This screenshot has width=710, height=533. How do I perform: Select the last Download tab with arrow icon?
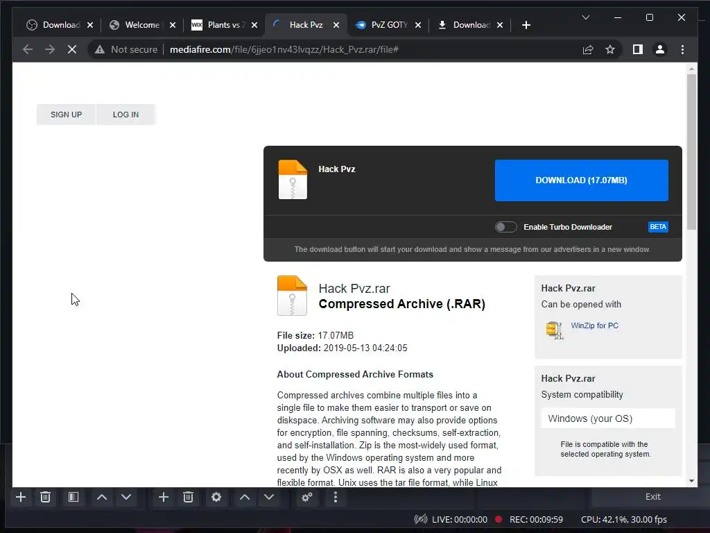471,25
